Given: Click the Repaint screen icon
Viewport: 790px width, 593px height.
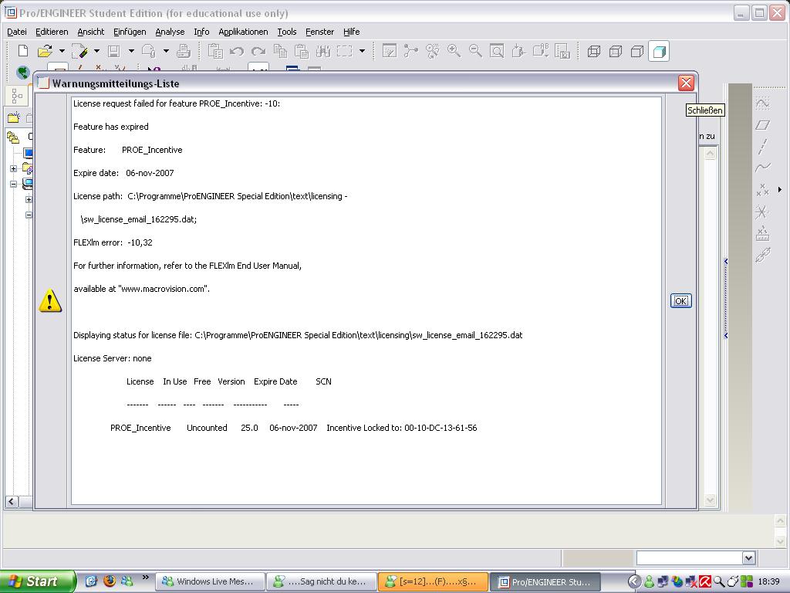Looking at the screenshot, I should click(x=390, y=51).
